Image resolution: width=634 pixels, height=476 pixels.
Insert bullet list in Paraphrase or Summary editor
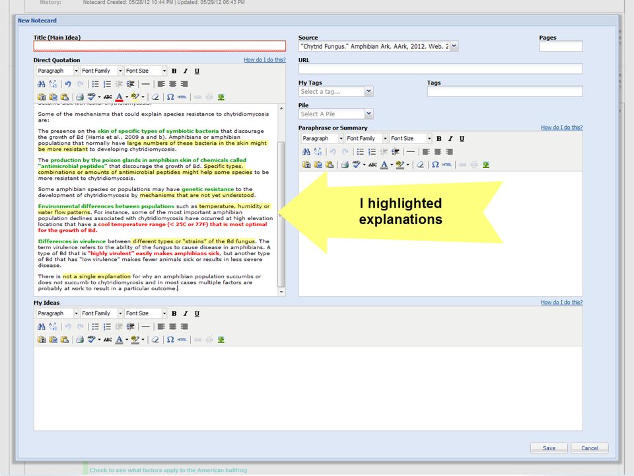[x=361, y=151]
